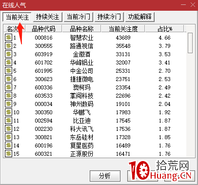The image size is (198, 185).
Task: Select the dollar icon in the 科大讯飞 row
Action: point(8,129)
